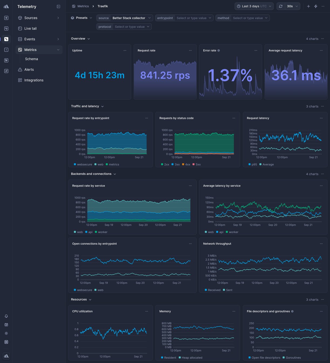Image resolution: width=330 pixels, height=363 pixels.
Task: Toggle 5xx series in status code legend
Action: 197,165
